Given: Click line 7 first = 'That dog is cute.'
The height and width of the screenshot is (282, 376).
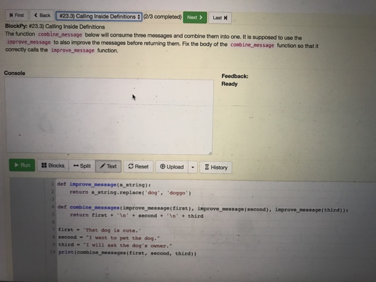Looking at the screenshot, I should pyautogui.click(x=99, y=230).
